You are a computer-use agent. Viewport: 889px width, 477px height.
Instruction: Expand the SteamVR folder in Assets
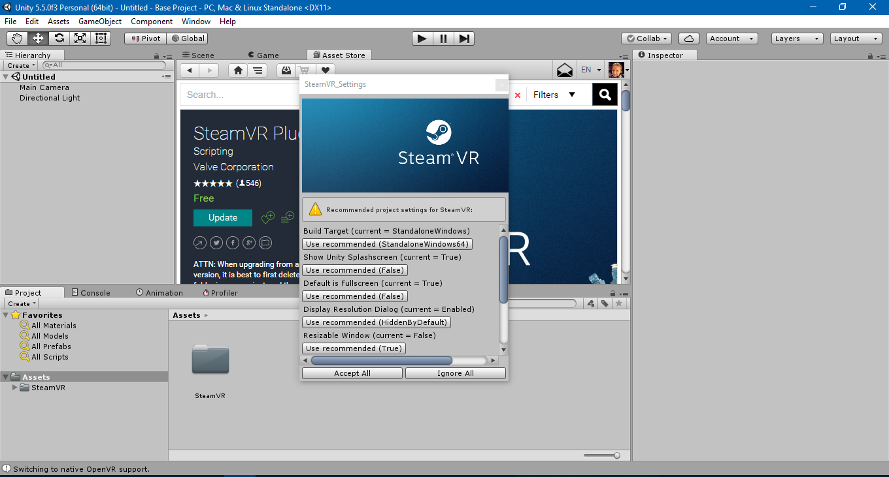click(14, 387)
